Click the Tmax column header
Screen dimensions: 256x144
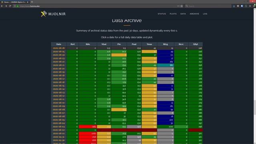149,44
